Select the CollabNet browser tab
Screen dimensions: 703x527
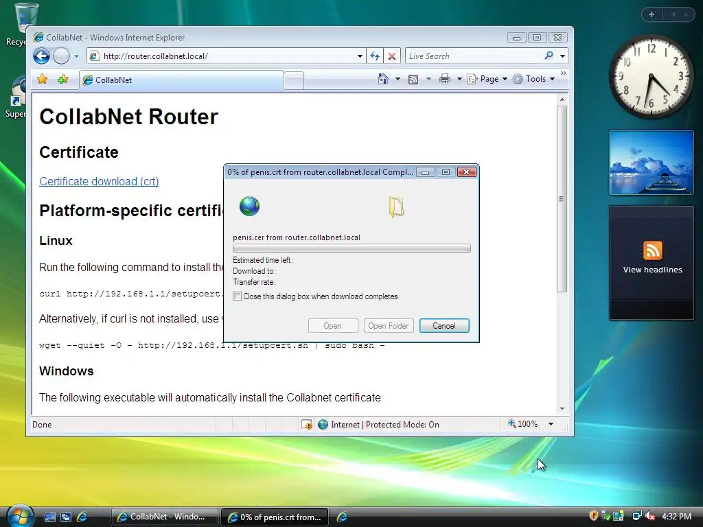(181, 80)
